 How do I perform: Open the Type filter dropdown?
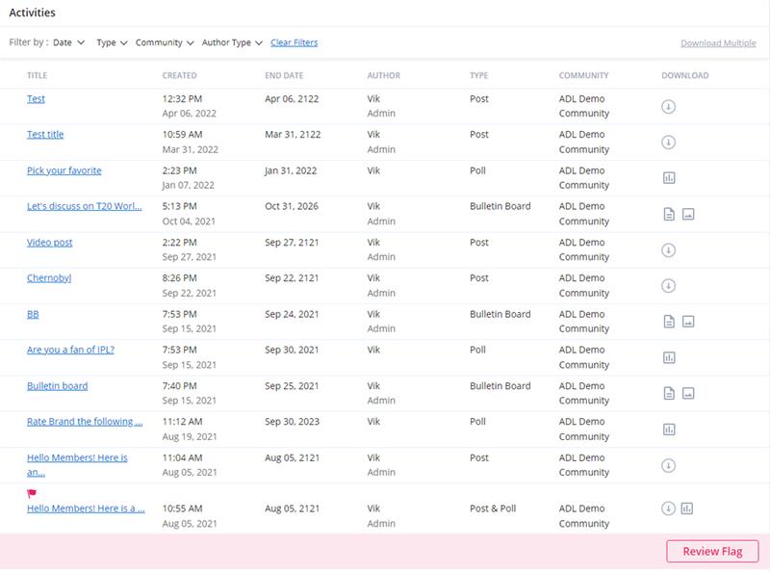click(112, 42)
